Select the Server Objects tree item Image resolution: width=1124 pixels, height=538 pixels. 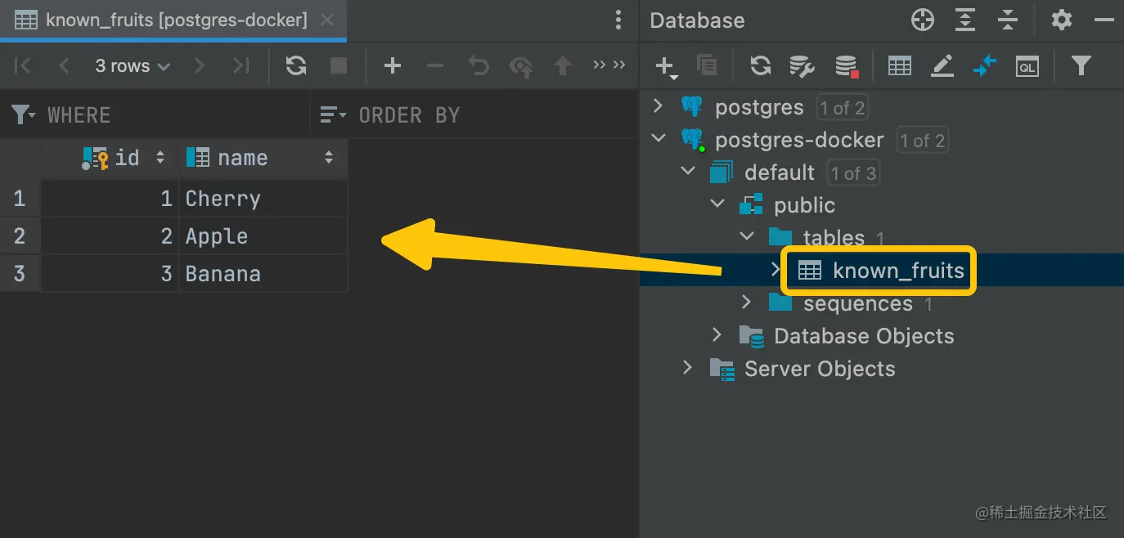(820, 369)
